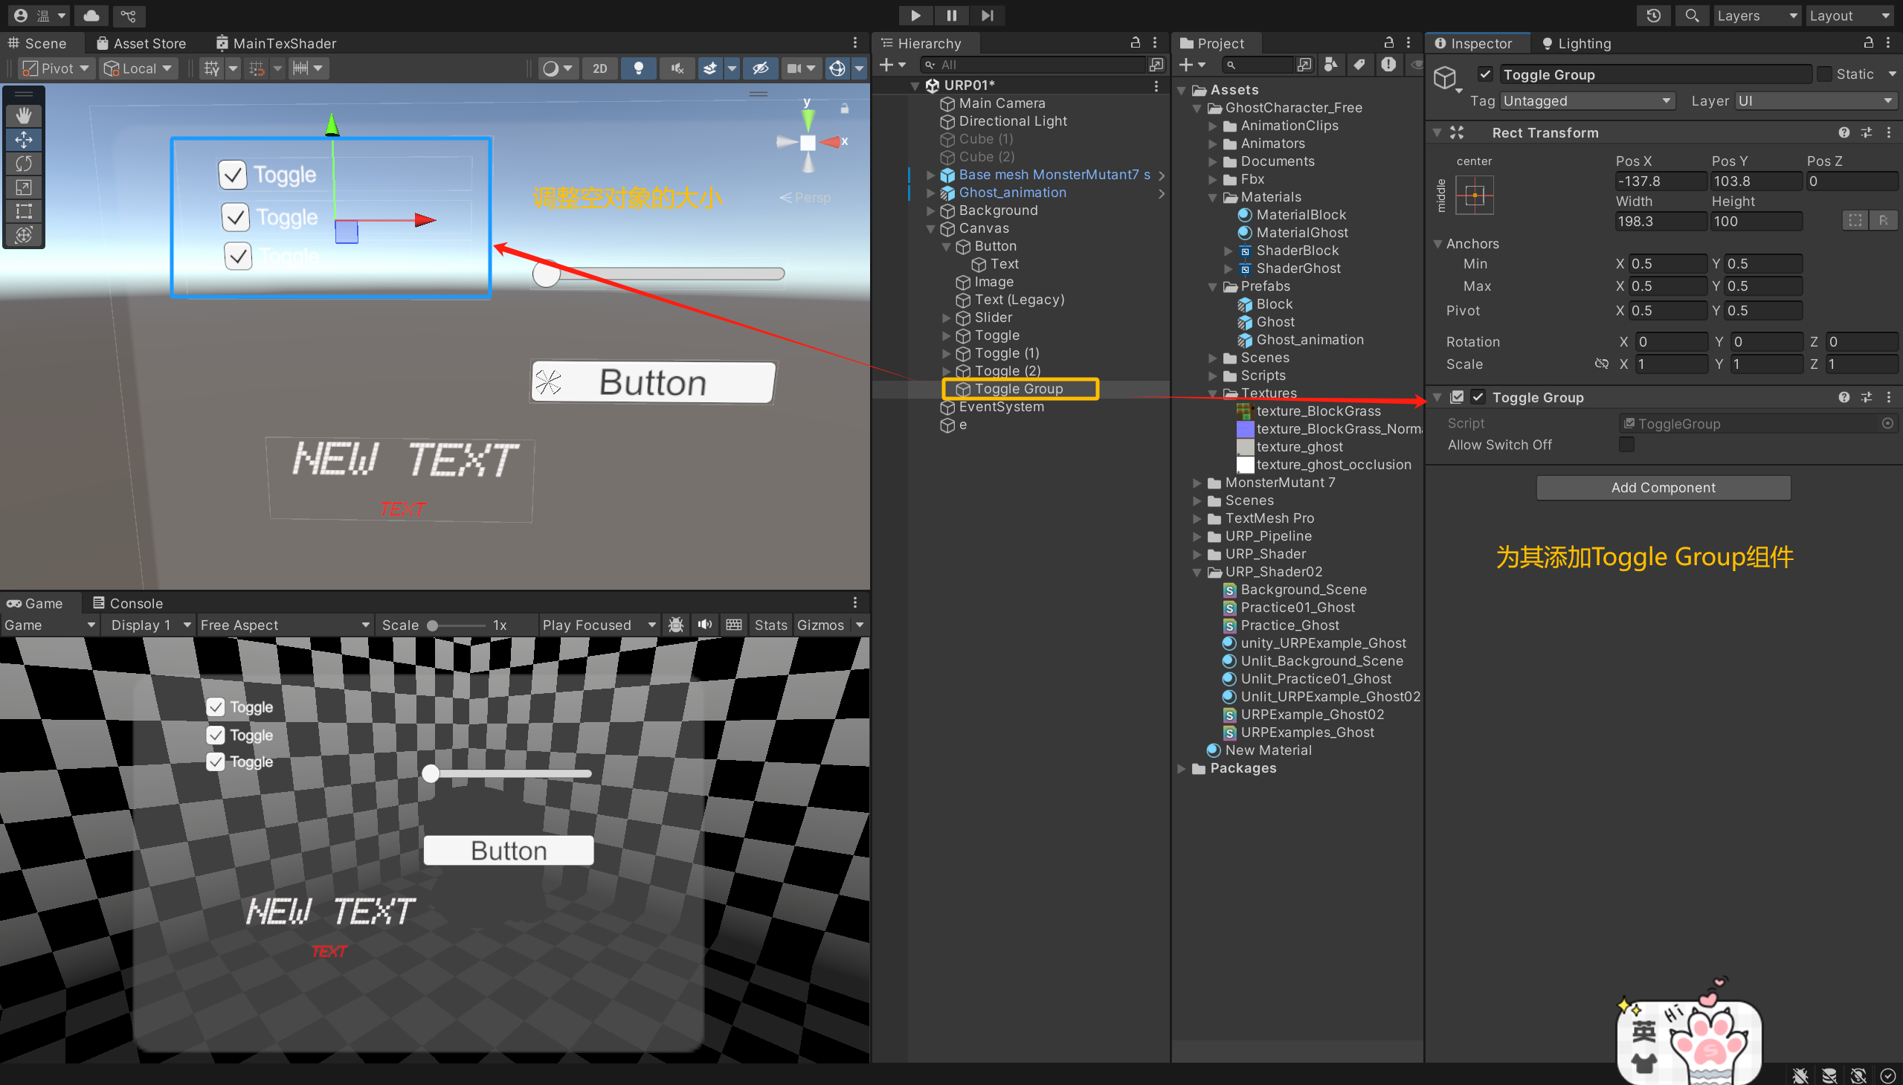Click the cloud services icon

point(91,16)
